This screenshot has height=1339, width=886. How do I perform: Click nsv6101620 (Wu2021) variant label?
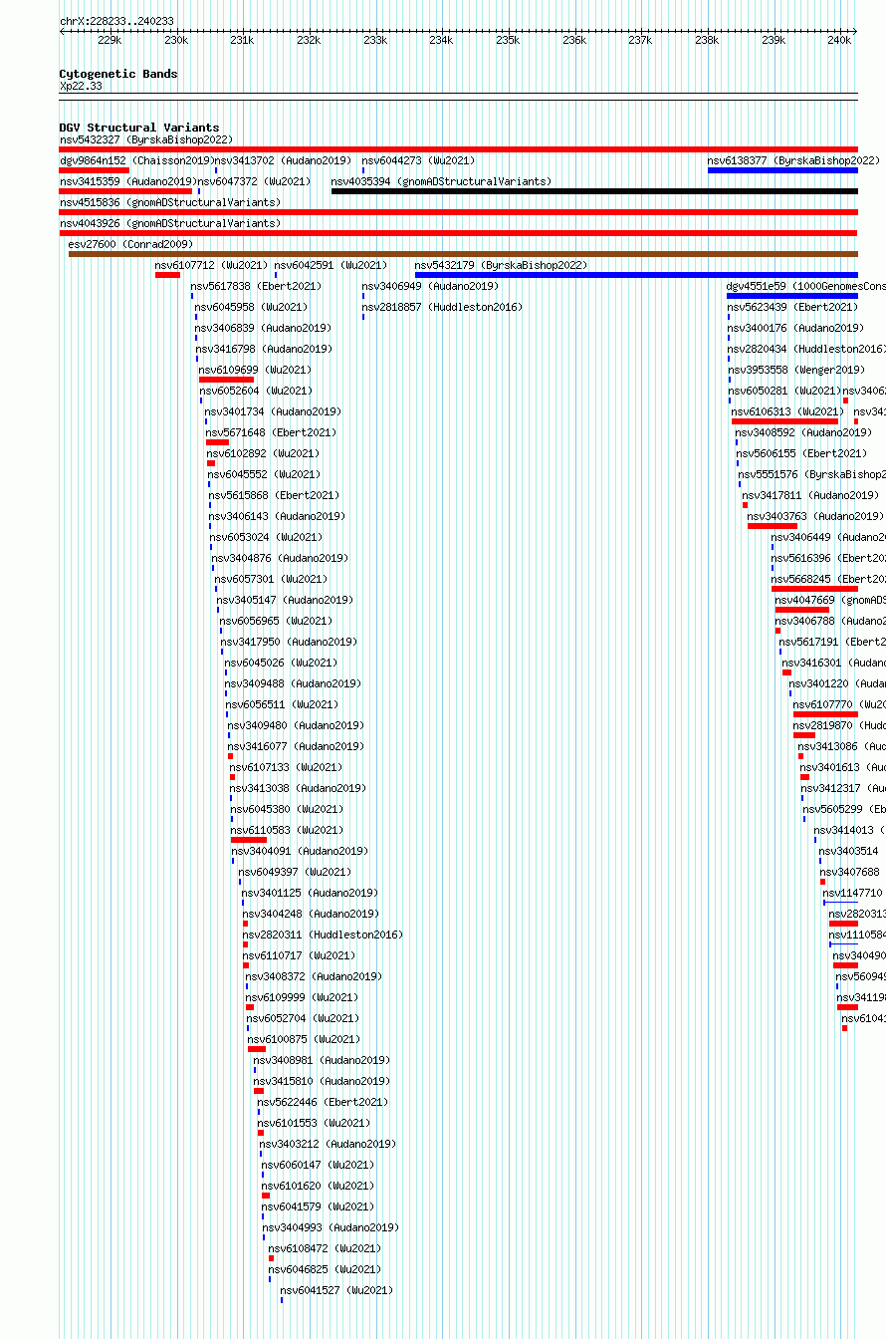point(319,1186)
